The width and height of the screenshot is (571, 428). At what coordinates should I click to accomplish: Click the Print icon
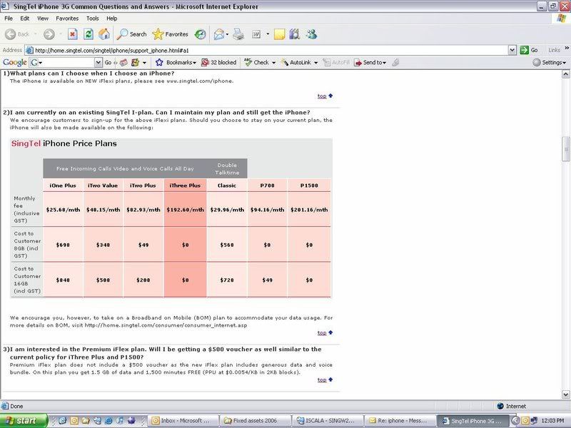tap(238, 34)
